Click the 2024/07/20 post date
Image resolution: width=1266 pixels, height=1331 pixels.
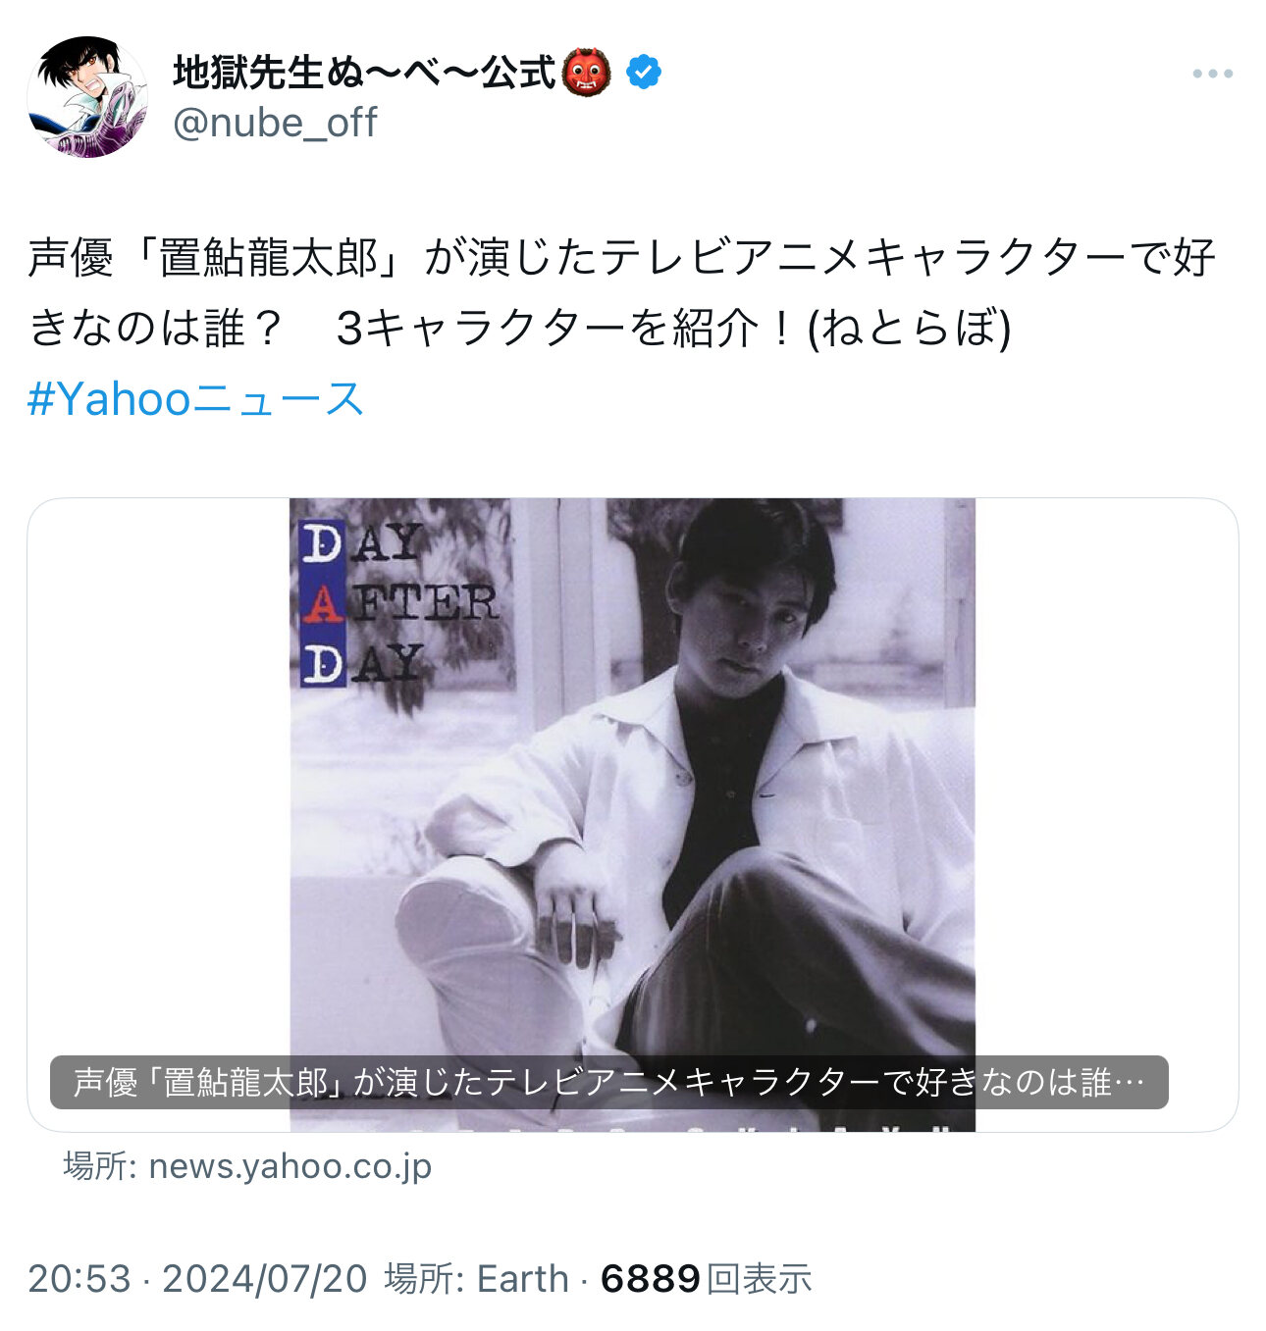coord(265,1279)
